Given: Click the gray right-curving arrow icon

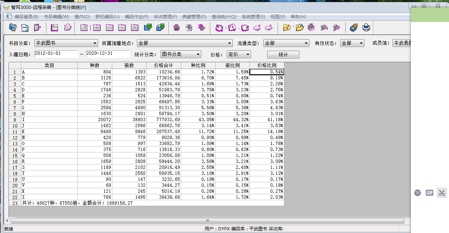Looking at the screenshot, I should pos(336,28).
